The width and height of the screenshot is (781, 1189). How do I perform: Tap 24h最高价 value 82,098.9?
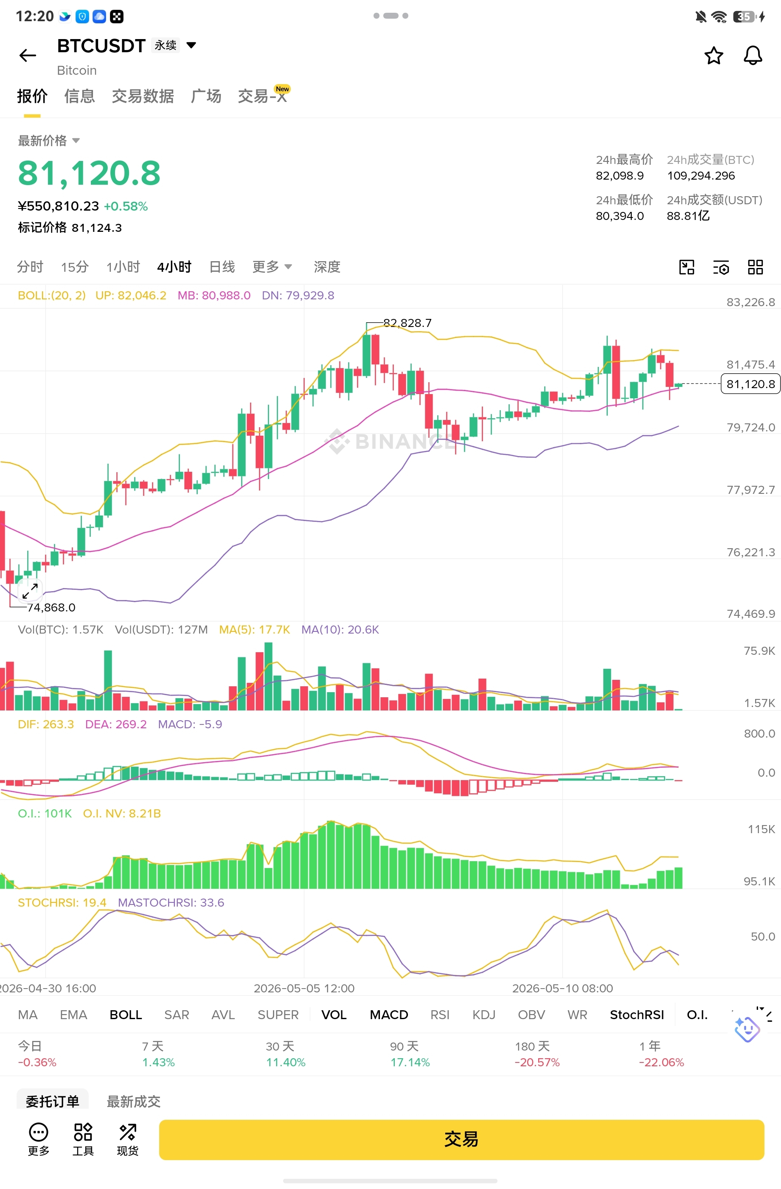tap(620, 176)
